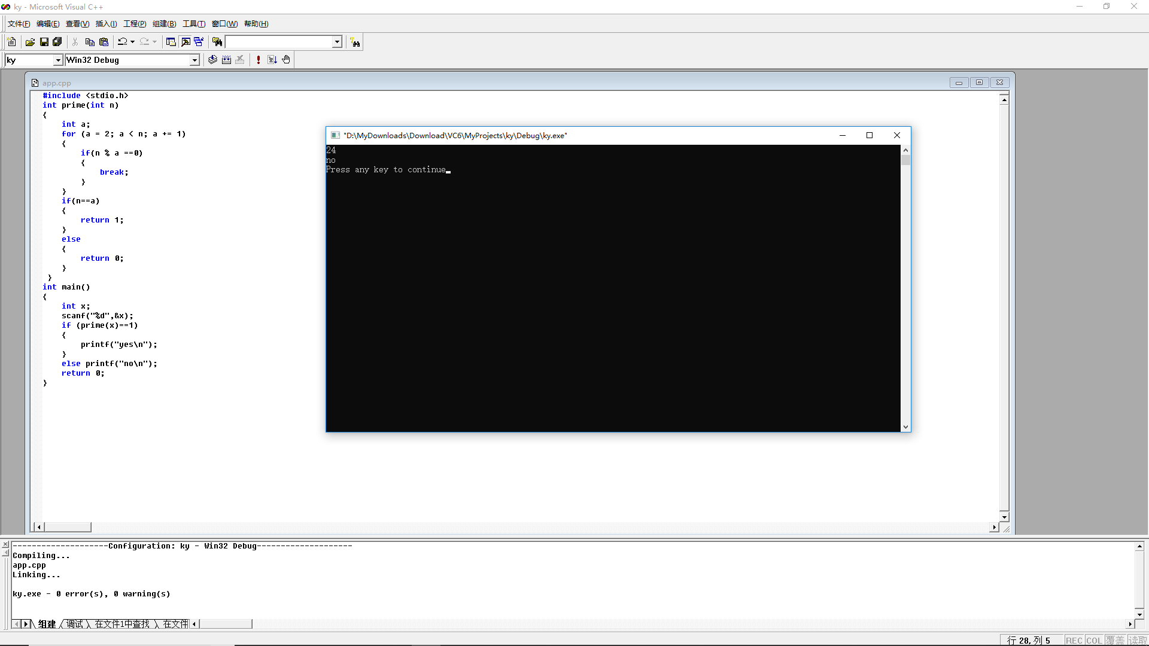The width and height of the screenshot is (1149, 646).
Task: Switch to the 调试 output tab
Action: 75,624
